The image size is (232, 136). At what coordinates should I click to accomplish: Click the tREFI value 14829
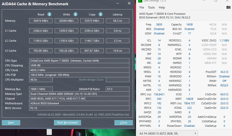189,99
